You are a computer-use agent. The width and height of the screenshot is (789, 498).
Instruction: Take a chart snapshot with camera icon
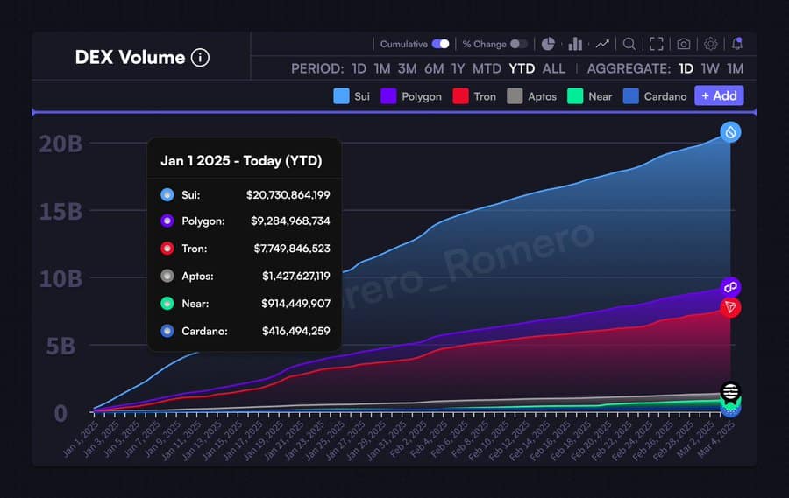(683, 45)
